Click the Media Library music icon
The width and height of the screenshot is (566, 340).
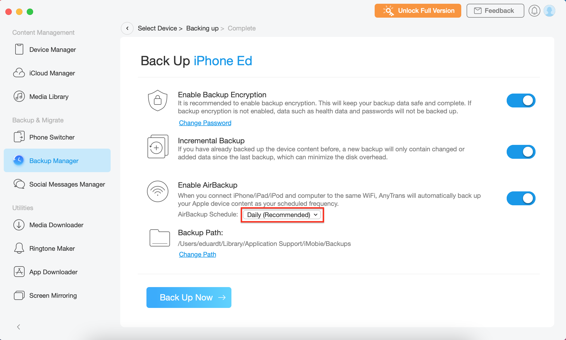tap(19, 96)
